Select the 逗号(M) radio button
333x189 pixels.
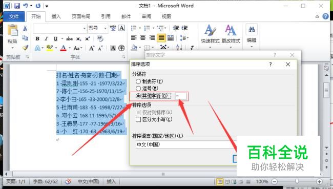click(x=138, y=88)
